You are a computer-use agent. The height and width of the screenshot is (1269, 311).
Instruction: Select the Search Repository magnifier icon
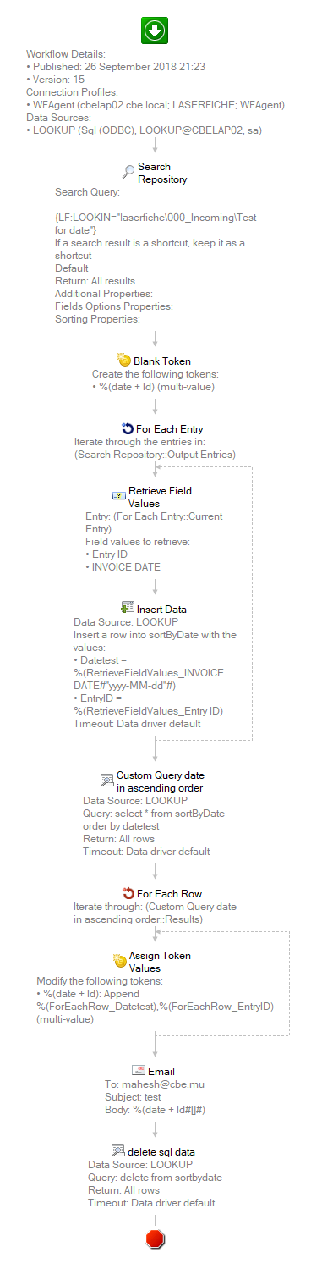tap(128, 173)
